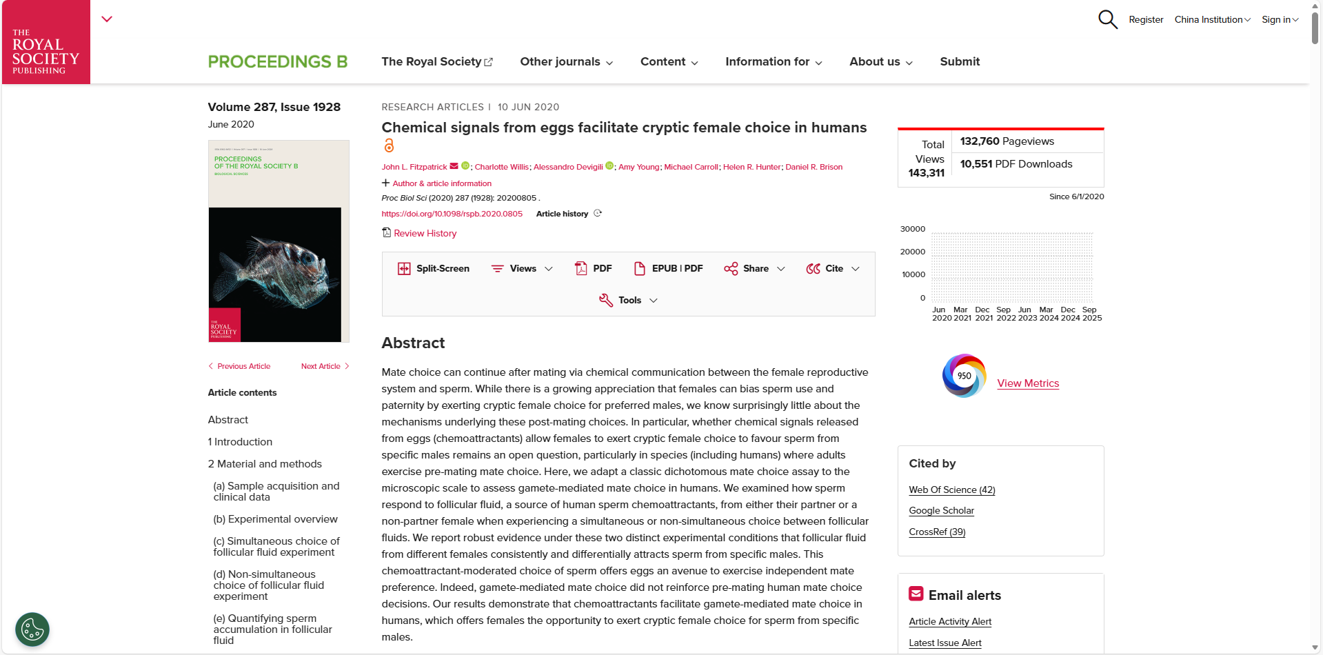Expand Author & article information
Screen dimensions: 1323x655
[436, 183]
